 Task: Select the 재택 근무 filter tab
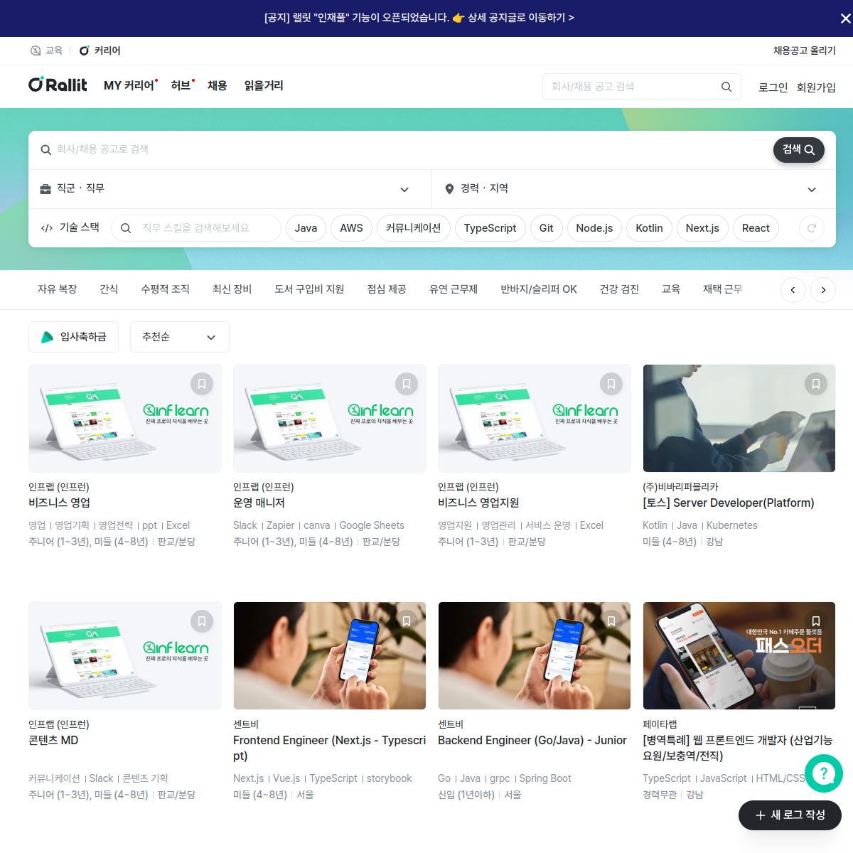(722, 289)
